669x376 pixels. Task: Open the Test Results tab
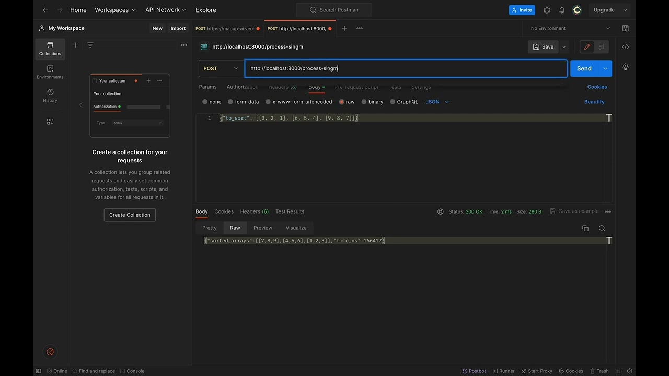pyautogui.click(x=290, y=211)
